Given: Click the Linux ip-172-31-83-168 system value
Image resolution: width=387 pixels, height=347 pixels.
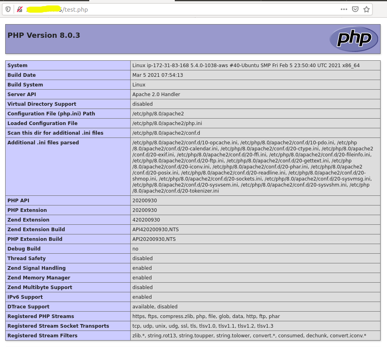Looking at the screenshot, I should click(x=246, y=66).
